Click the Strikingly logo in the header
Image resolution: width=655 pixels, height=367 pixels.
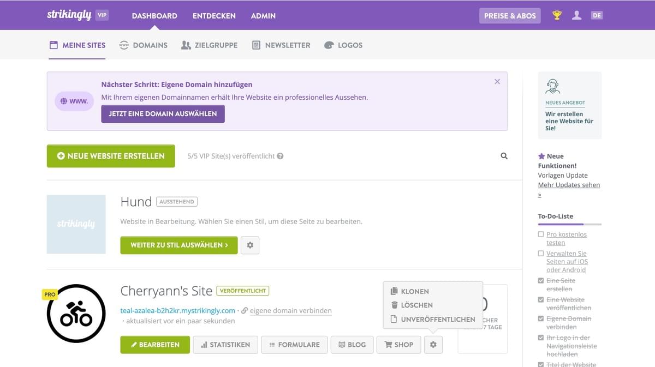69,15
